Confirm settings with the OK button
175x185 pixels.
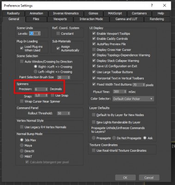(125, 178)
